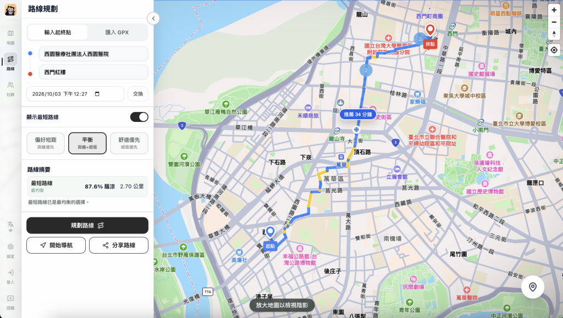Open the Map view in sidebar
This screenshot has height=318, width=563.
tap(10, 37)
